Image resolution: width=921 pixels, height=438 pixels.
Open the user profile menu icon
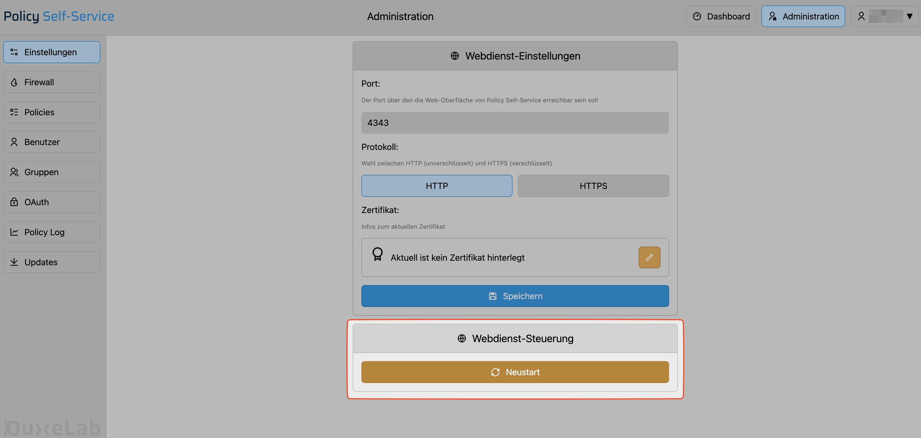point(861,16)
